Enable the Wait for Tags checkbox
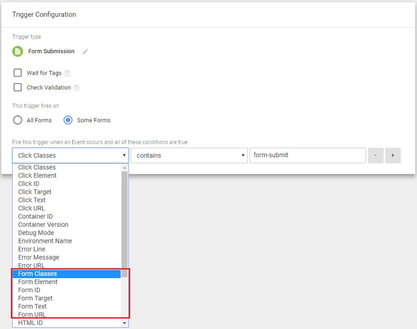The image size is (417, 329). click(x=18, y=73)
